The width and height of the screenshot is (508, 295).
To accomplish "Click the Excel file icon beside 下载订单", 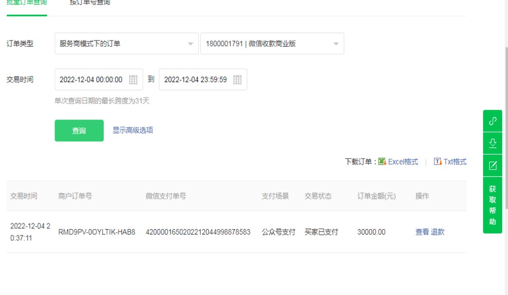I will click(382, 161).
